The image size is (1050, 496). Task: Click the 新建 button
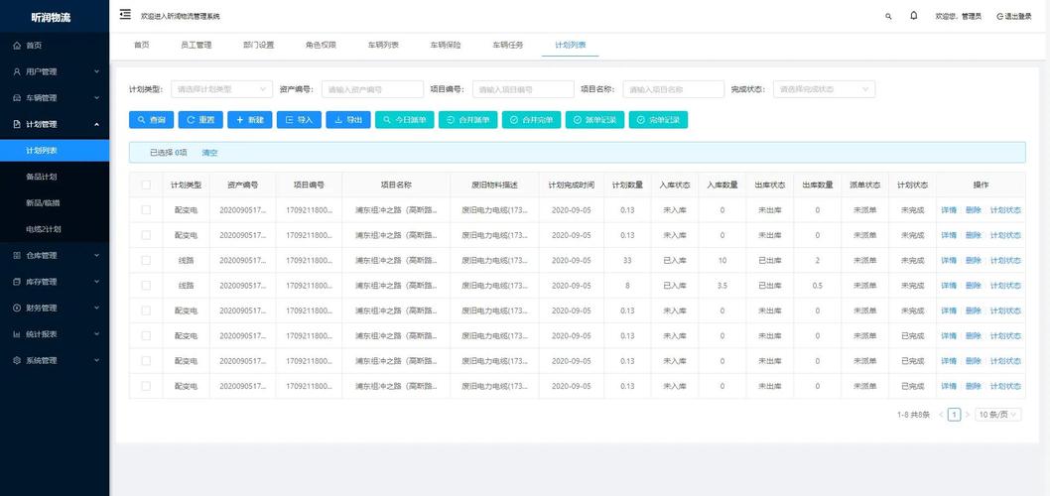click(250, 120)
